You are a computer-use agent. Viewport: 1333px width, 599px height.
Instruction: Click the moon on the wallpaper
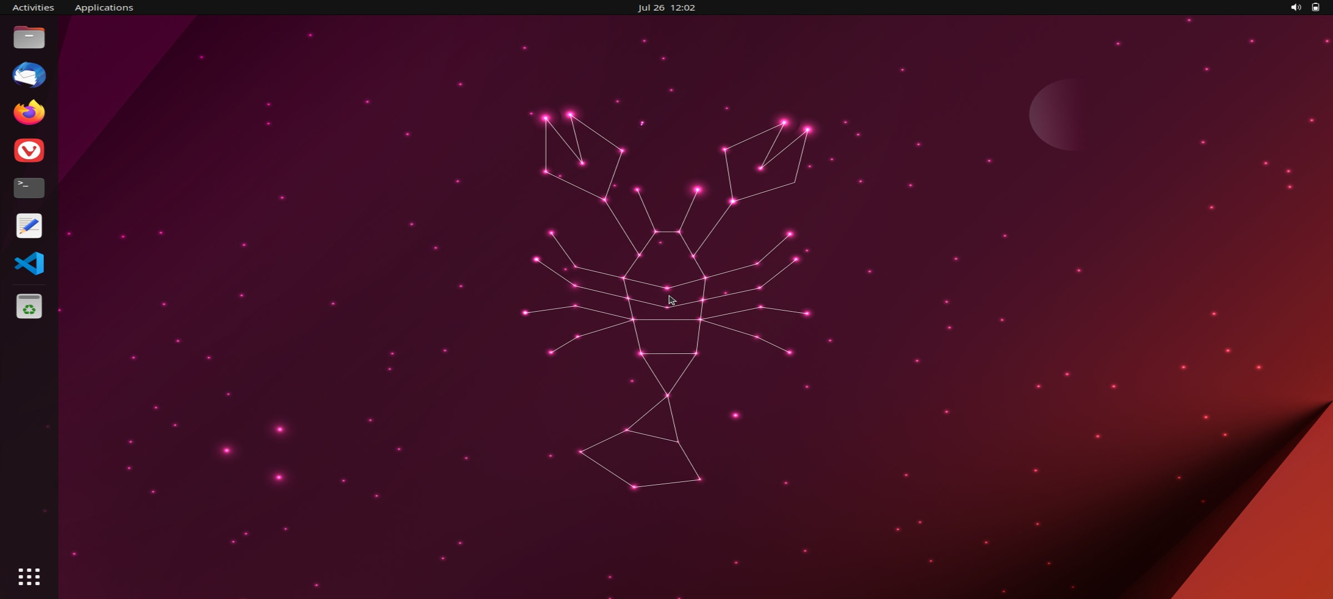(x=1055, y=115)
